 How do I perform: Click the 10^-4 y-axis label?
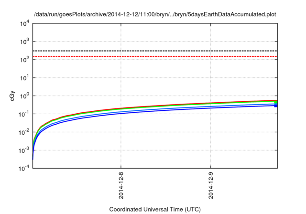click(24, 168)
